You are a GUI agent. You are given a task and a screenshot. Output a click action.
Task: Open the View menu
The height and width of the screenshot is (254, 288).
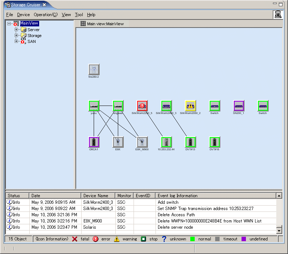point(66,15)
